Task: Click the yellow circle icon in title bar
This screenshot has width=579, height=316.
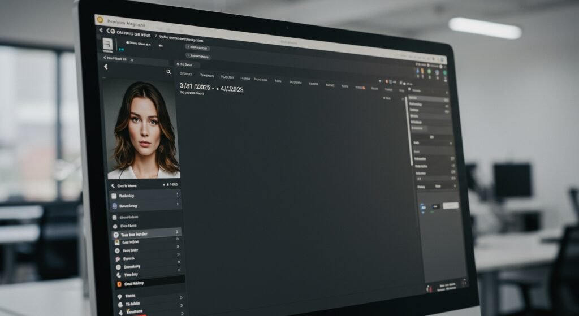Action: click(100, 20)
